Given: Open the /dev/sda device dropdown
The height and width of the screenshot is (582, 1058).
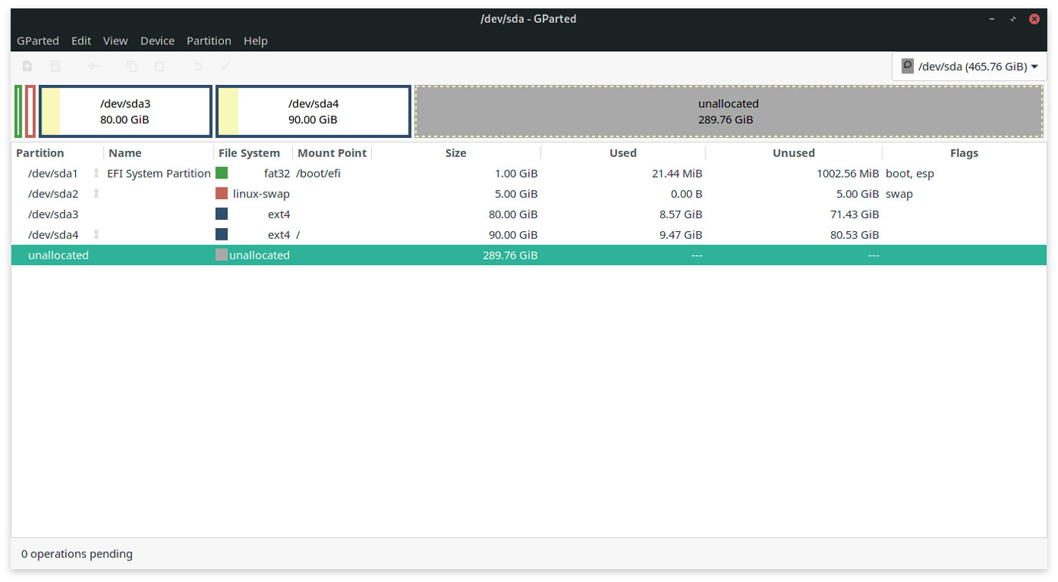Looking at the screenshot, I should [970, 67].
